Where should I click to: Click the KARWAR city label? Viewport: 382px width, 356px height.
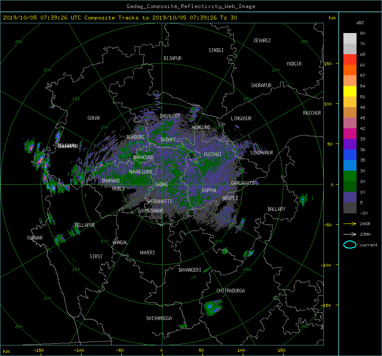point(35,237)
